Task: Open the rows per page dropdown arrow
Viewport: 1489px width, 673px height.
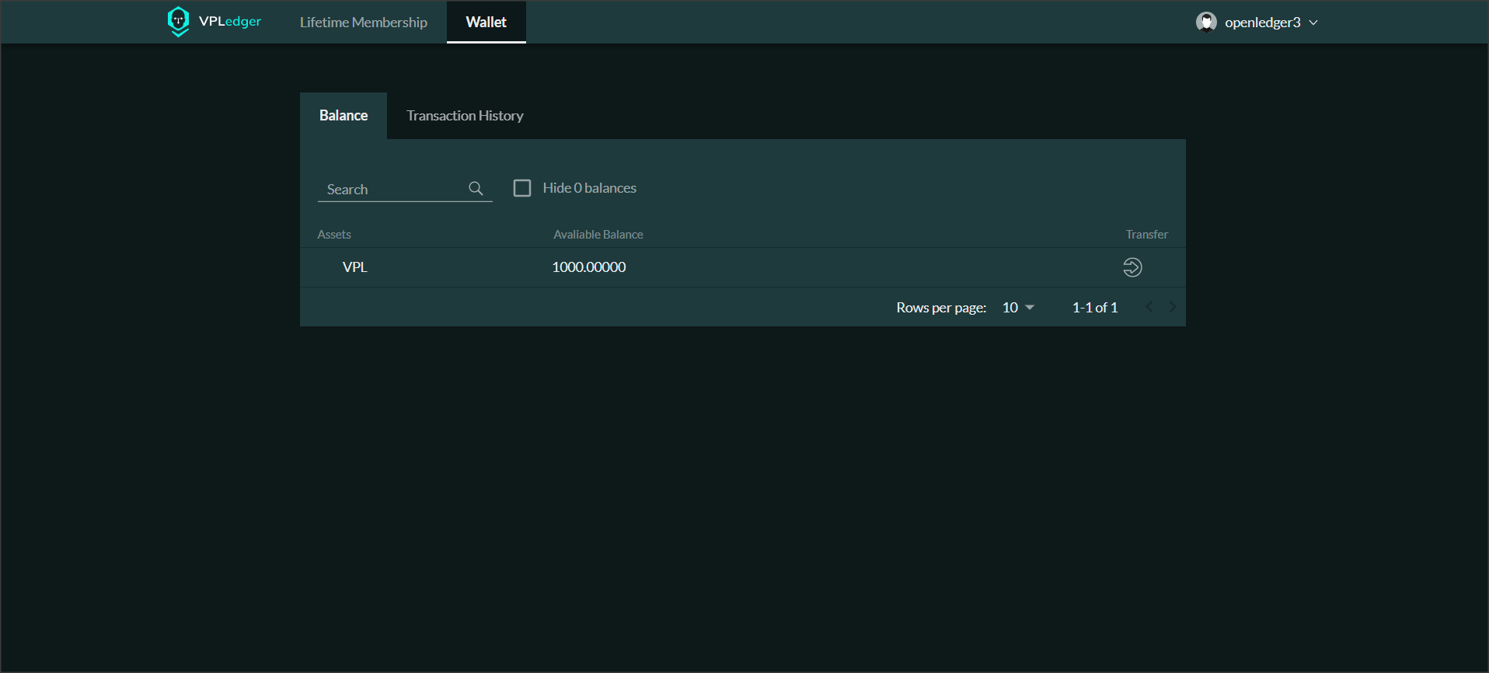Action: (x=1030, y=308)
